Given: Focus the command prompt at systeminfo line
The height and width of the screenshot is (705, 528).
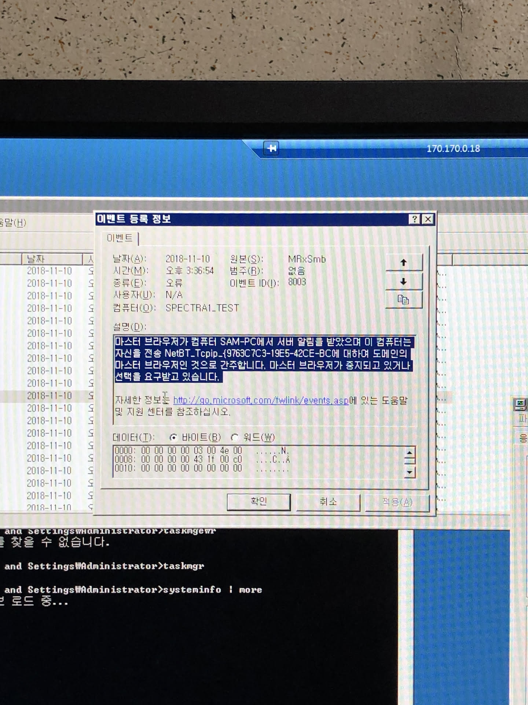Looking at the screenshot, I should click(x=132, y=590).
